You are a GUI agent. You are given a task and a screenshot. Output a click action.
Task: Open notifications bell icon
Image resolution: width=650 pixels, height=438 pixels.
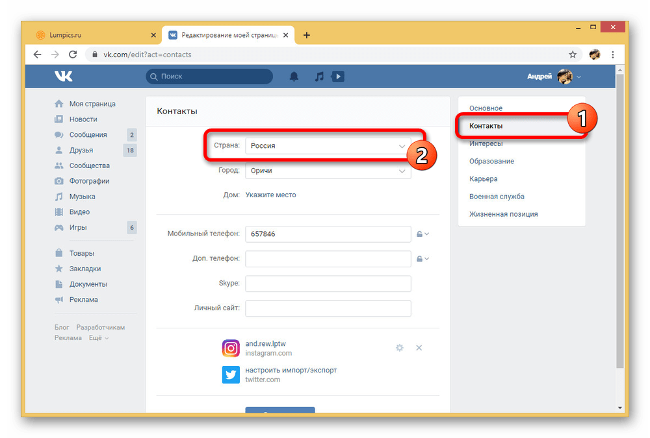pos(294,77)
